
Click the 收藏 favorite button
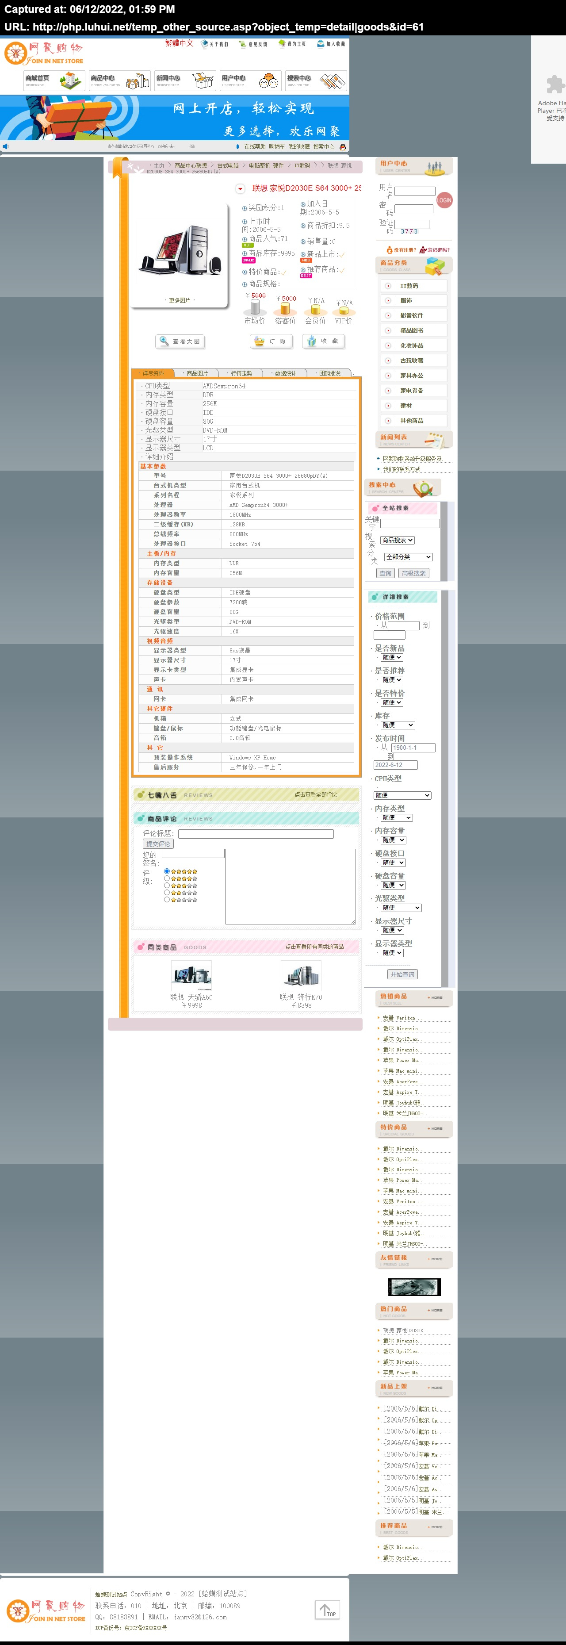pos(324,341)
